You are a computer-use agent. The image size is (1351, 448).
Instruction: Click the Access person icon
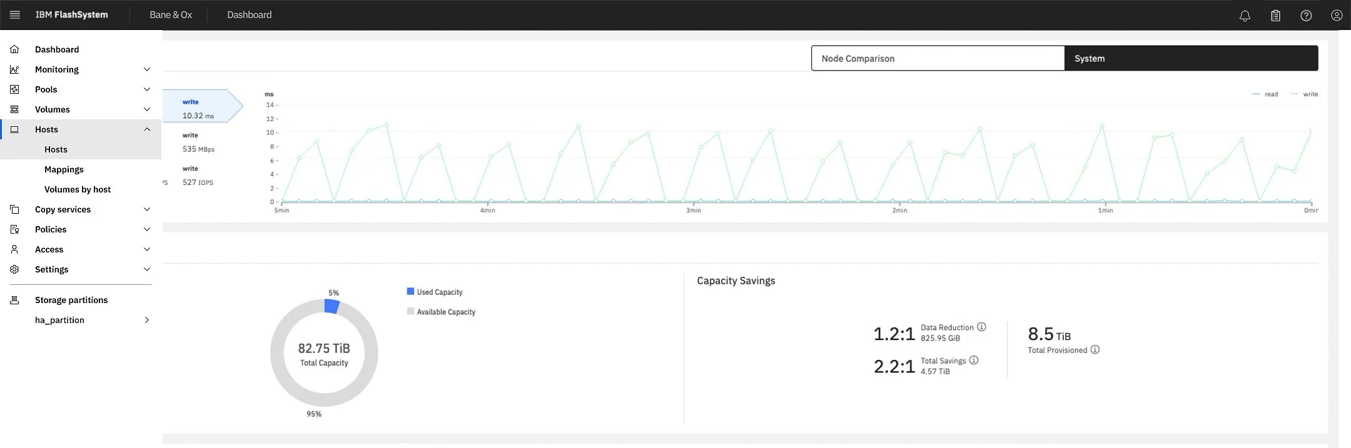pos(14,249)
